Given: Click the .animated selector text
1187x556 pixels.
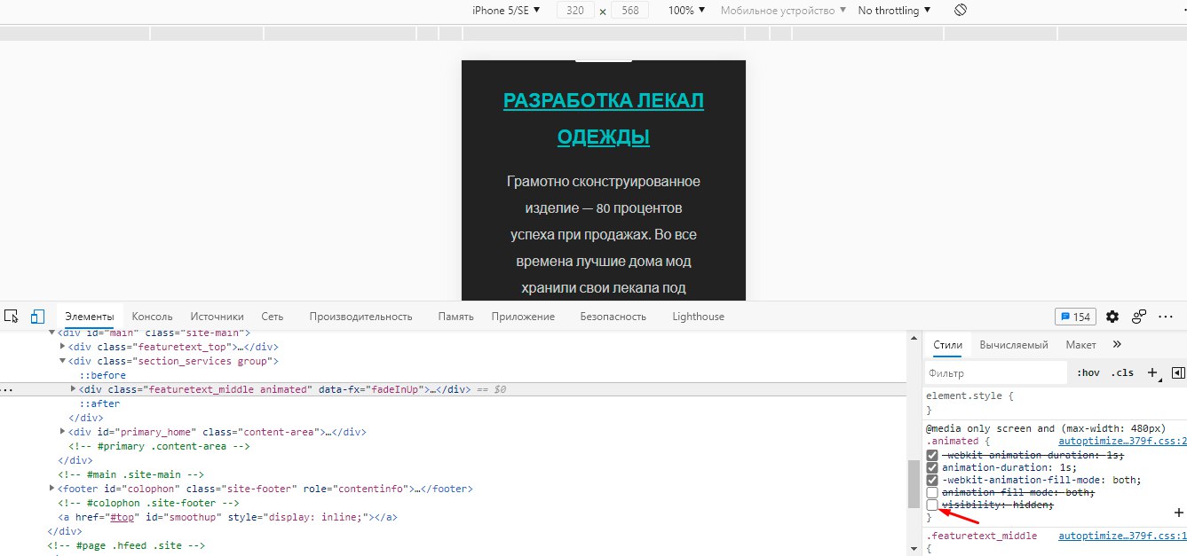Looking at the screenshot, I should pyautogui.click(x=952, y=441).
